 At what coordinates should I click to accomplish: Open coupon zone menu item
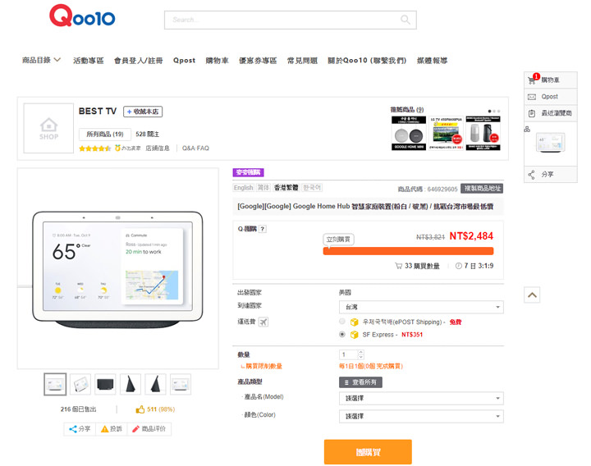258,60
